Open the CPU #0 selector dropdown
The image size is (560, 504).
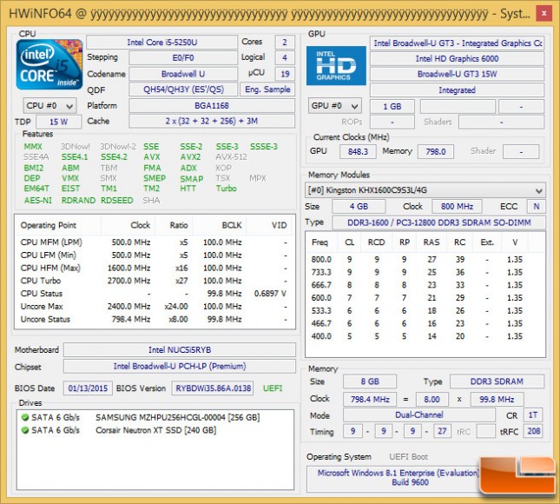[49, 106]
